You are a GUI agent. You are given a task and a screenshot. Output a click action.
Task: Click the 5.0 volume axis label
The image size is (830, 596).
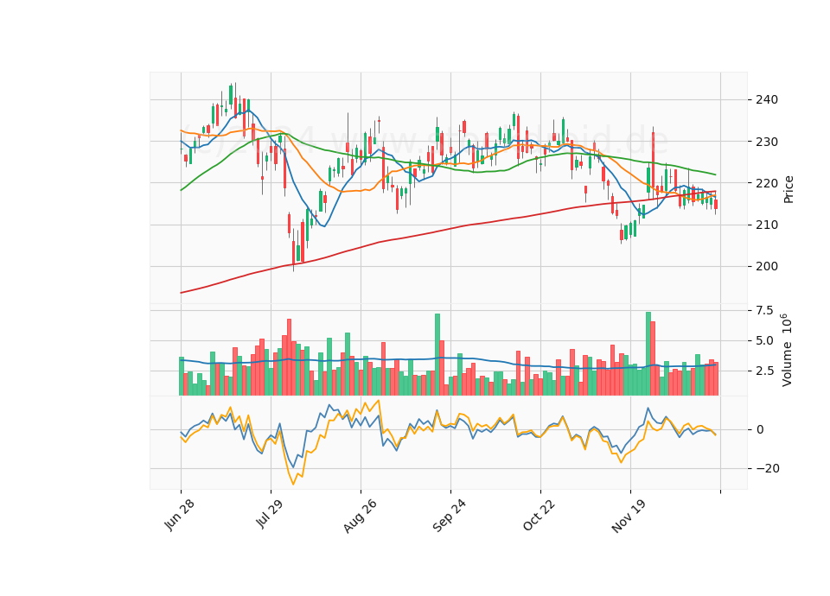(764, 340)
